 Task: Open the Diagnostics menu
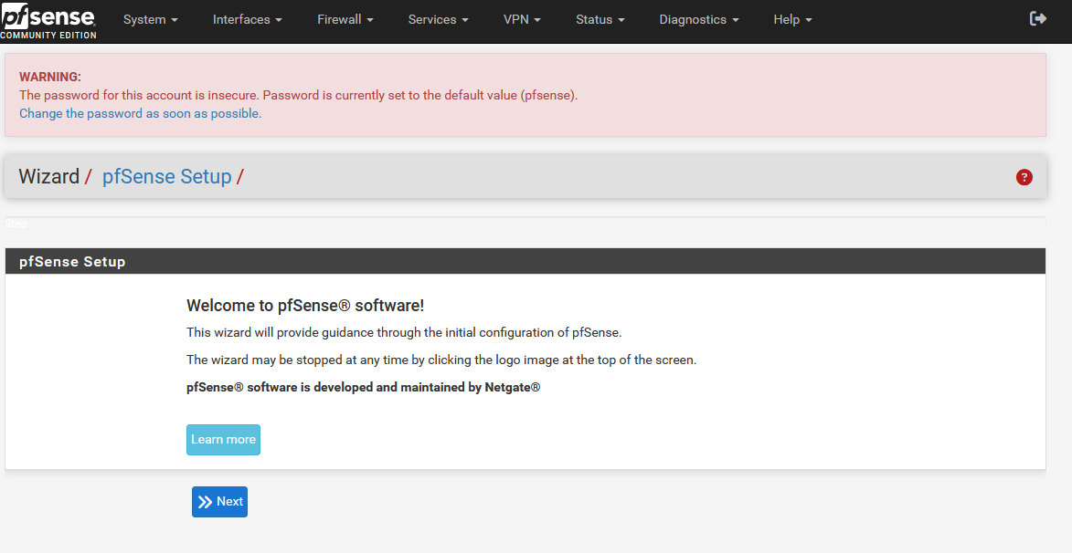coord(698,19)
